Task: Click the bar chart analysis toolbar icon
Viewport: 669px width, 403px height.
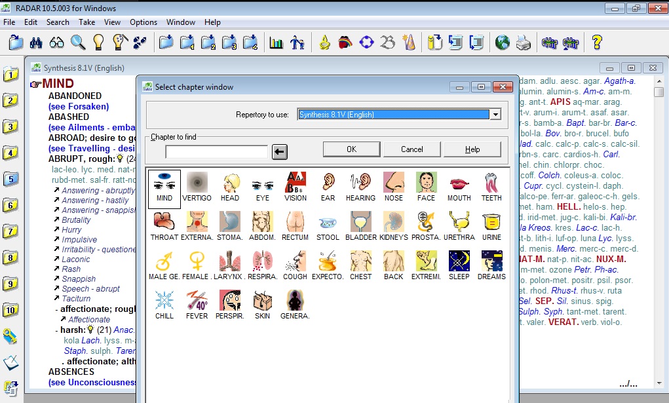Action: click(276, 42)
